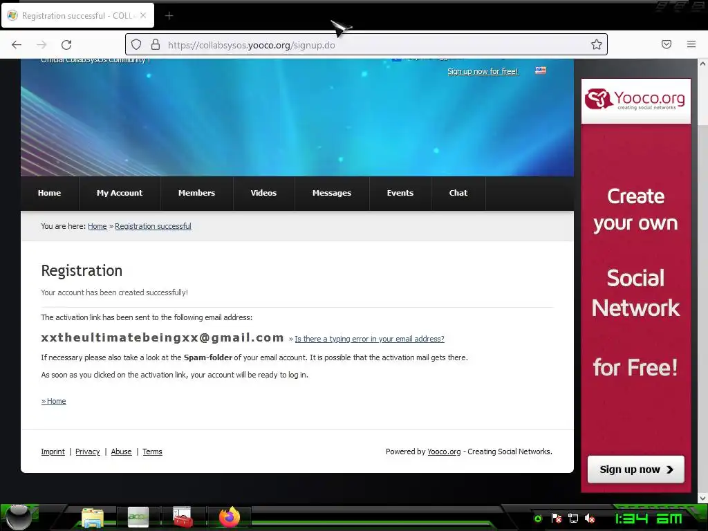
Task: Click the Registration successful breadcrumb link
Action: point(153,226)
